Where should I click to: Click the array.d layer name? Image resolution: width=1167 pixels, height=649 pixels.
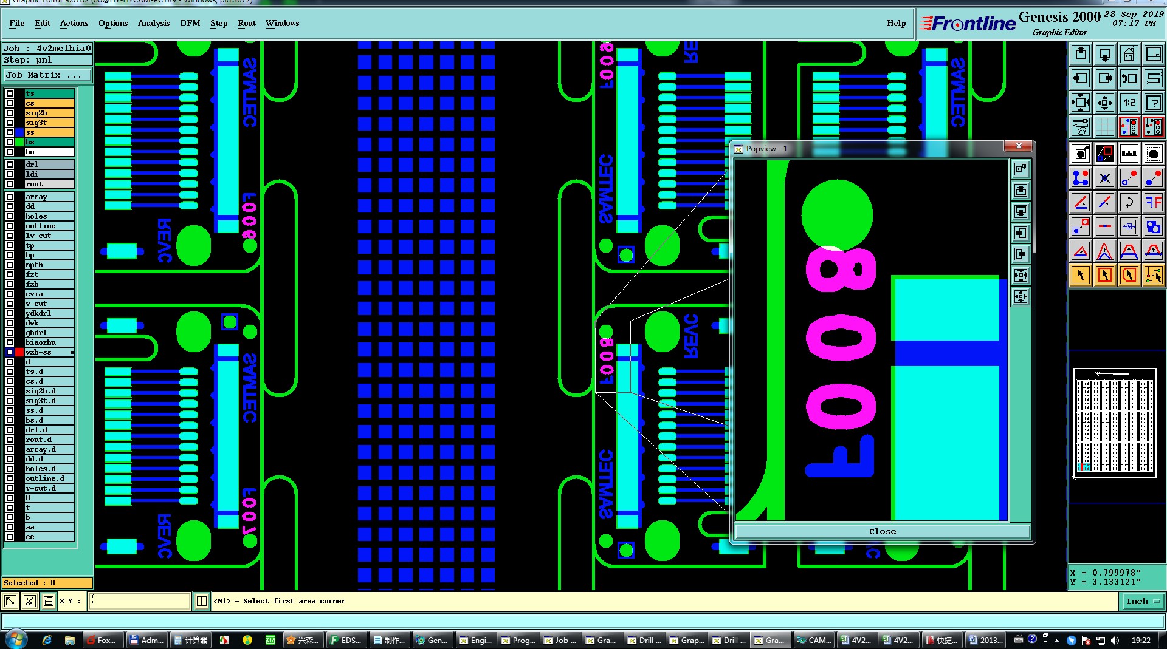point(49,449)
